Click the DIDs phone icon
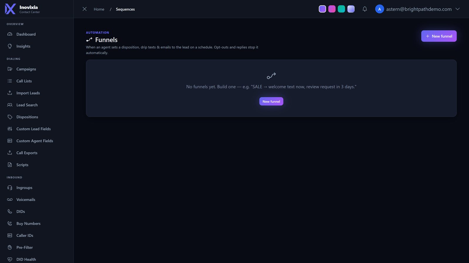The image size is (469, 263). point(10,212)
